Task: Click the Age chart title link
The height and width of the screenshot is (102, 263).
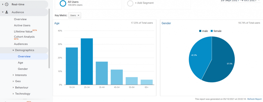Action: [x=57, y=23]
